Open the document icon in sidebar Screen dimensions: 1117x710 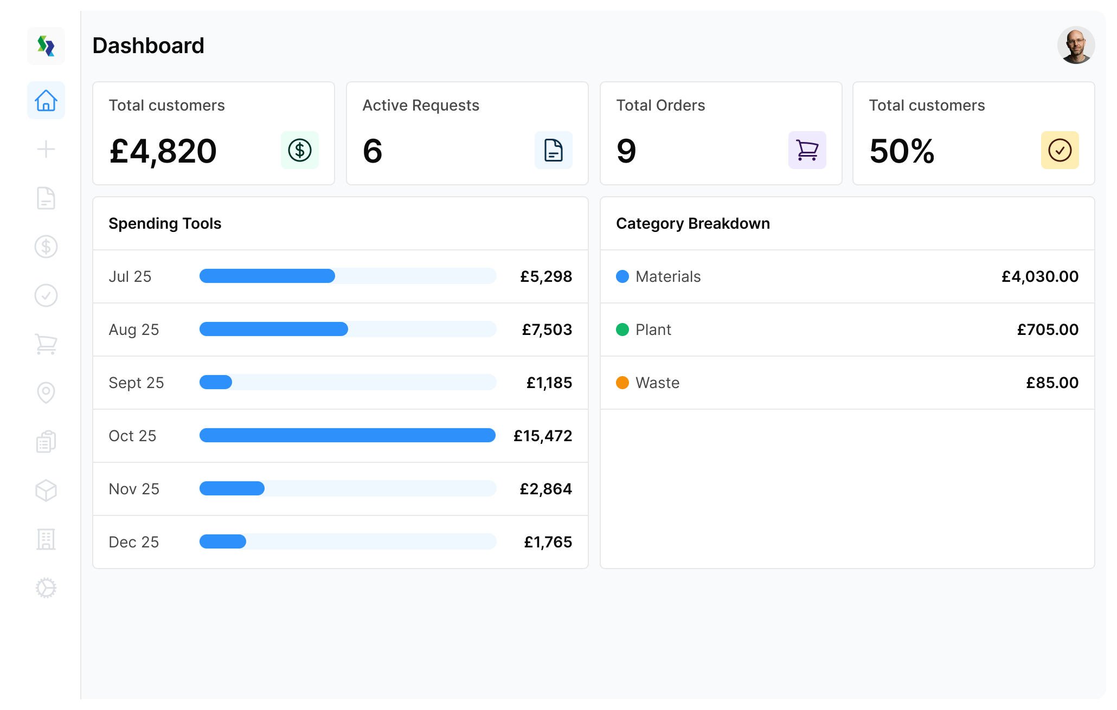point(46,198)
